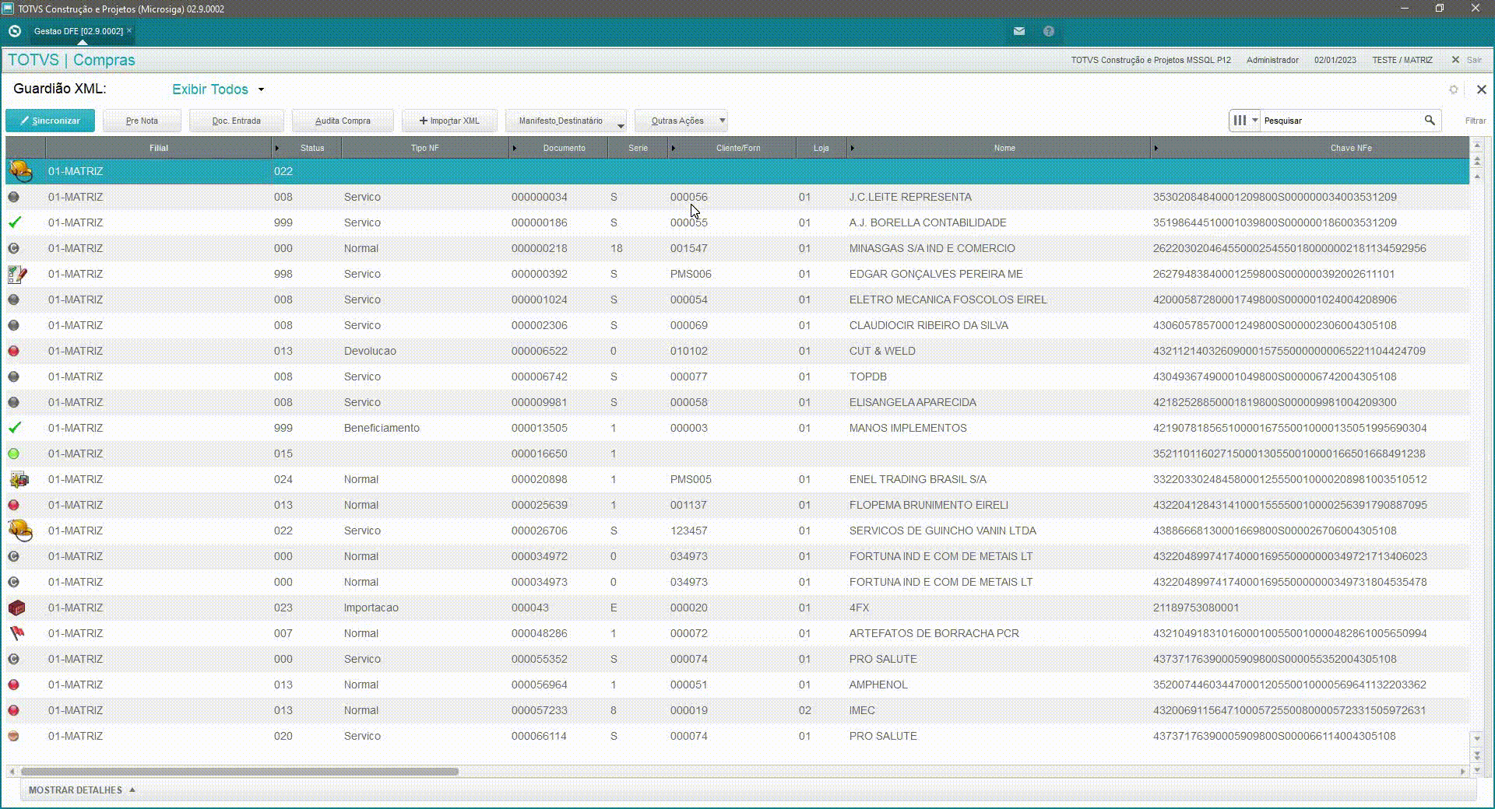Click helmet icon of SERVICOS DE GUINCHO VANIN row
The image size is (1495, 809).
[x=20, y=531]
